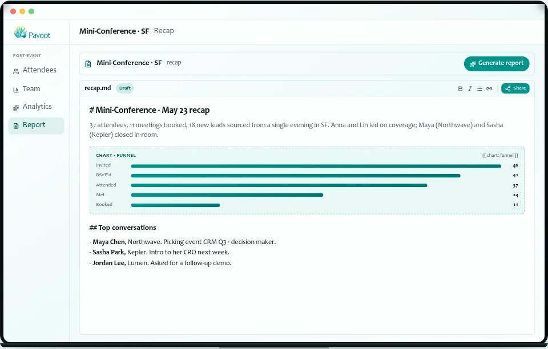
Task: Click the Met value 24
Action: pos(515,195)
